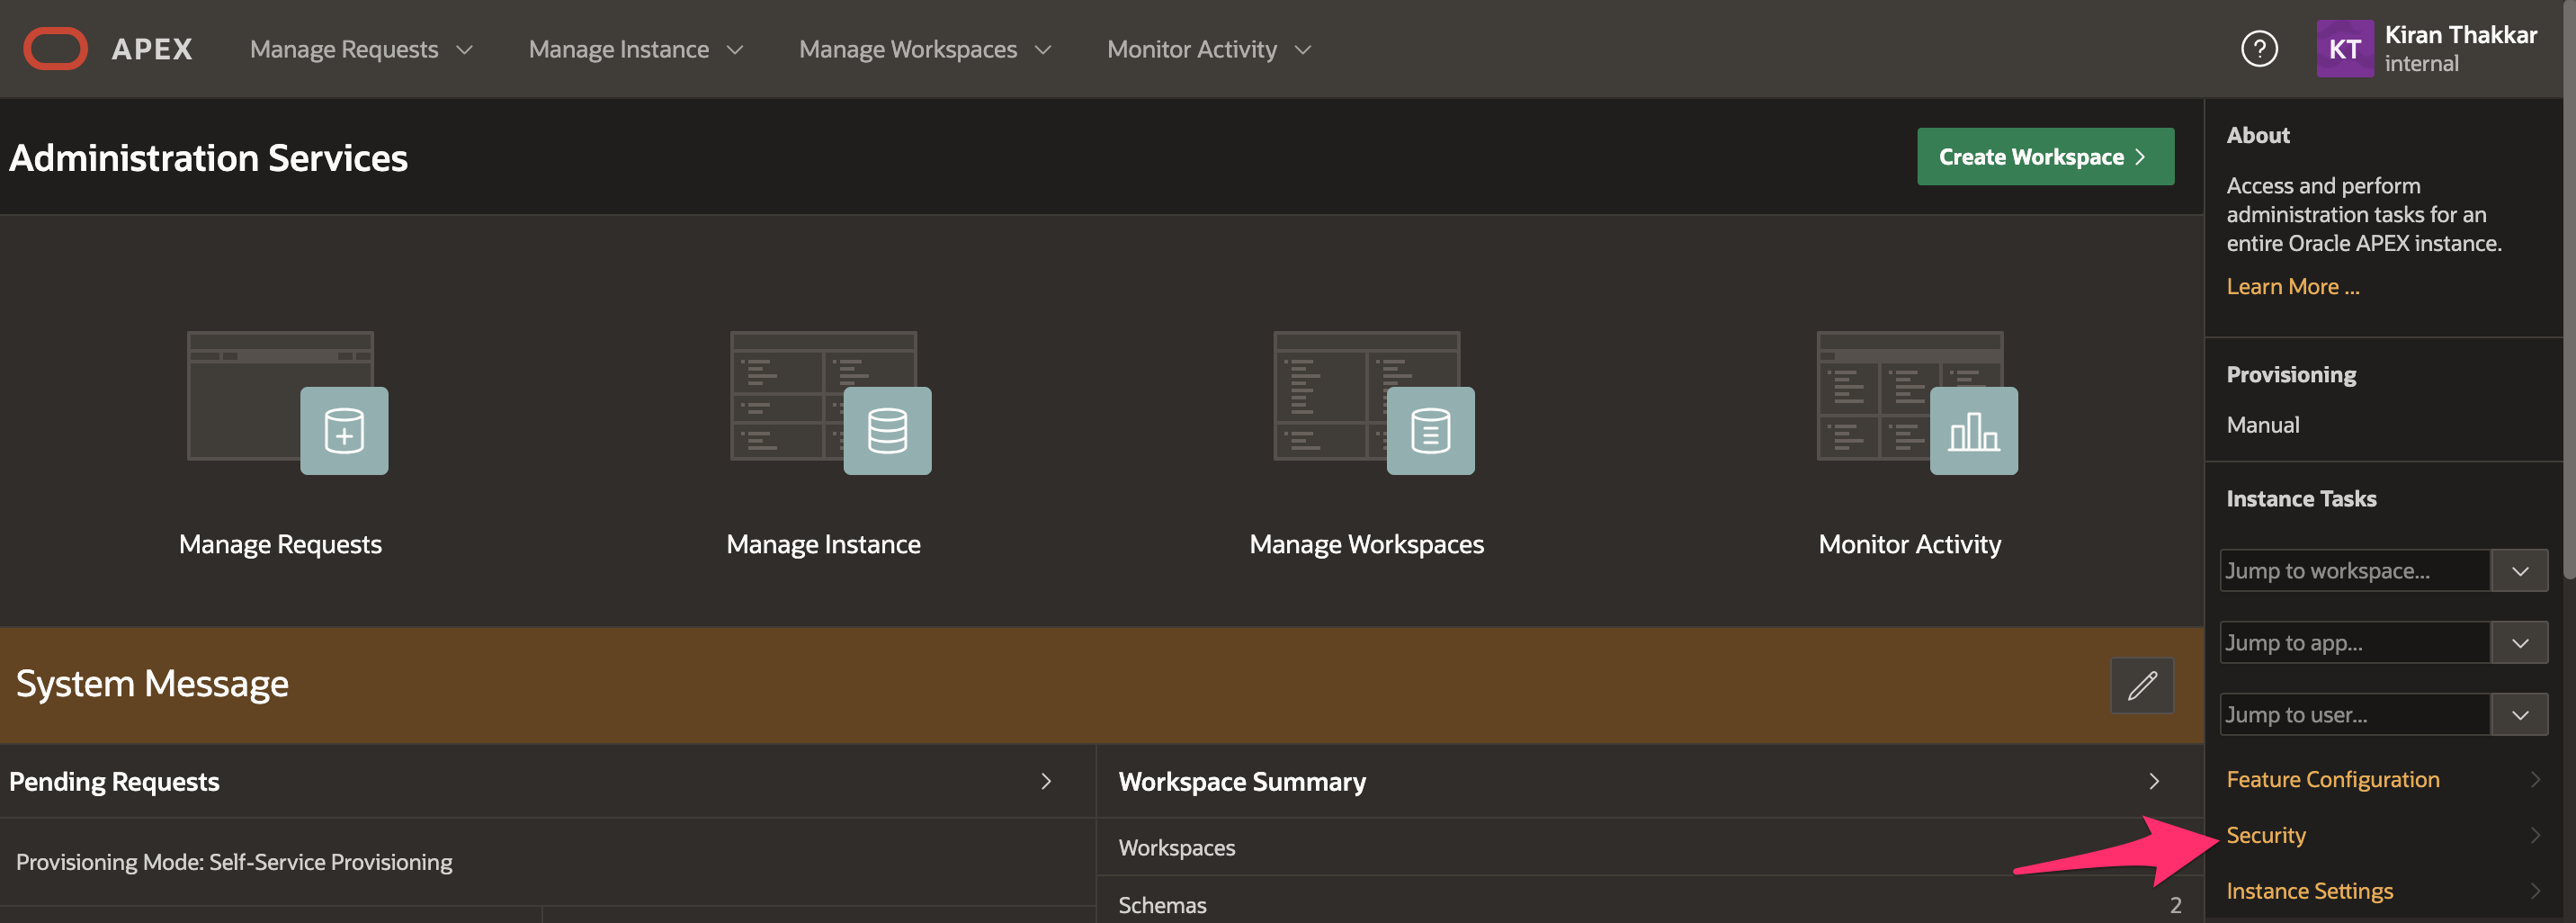
Task: Edit the System Message with pencil icon
Action: (2141, 685)
